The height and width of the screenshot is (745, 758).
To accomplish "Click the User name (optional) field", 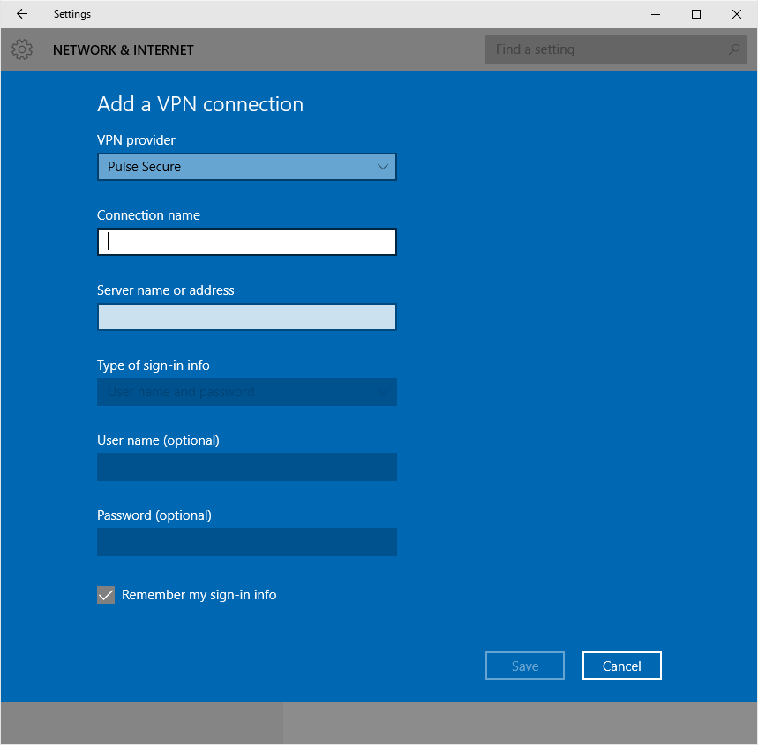I will 246,467.
